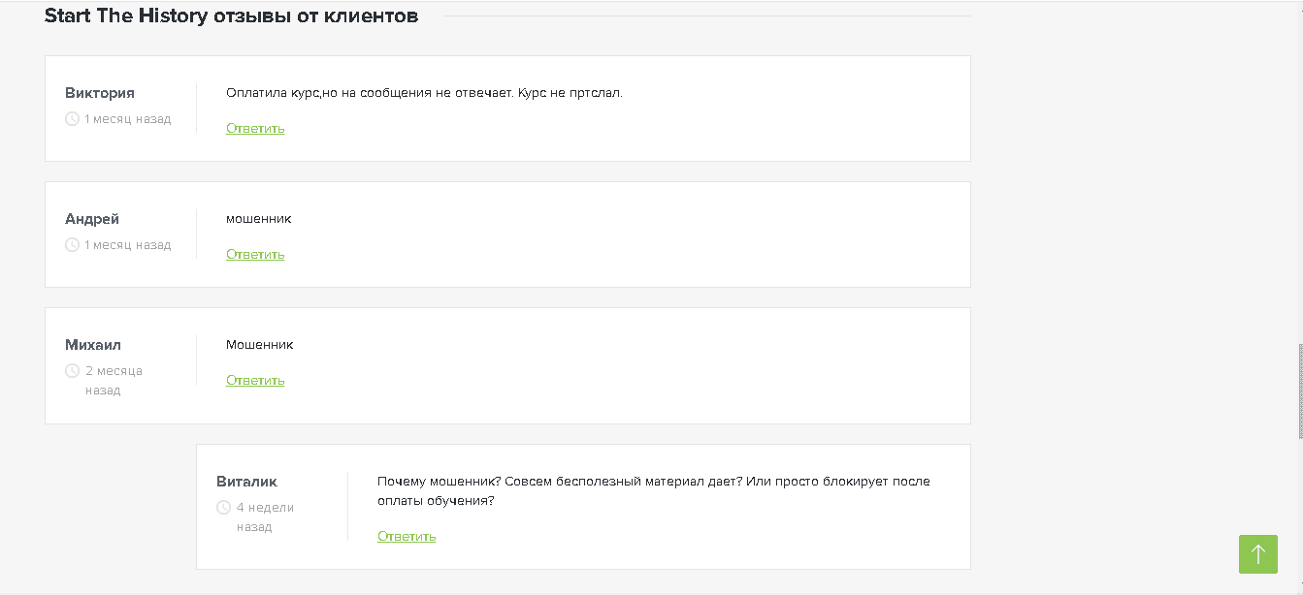Open reply form for Андрей's 'мошенник' comment
Viewport: 1303px width, 595px height.
pos(255,254)
